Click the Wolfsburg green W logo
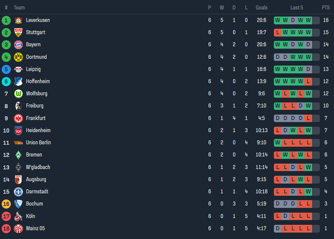 [x=18, y=94]
